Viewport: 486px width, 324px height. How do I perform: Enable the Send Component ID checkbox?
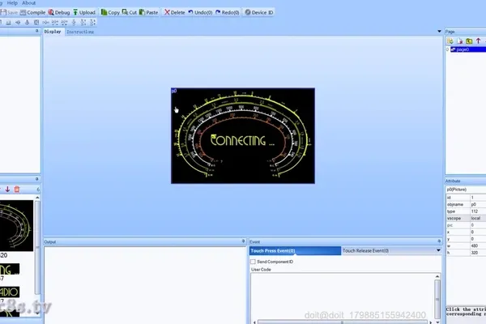pyautogui.click(x=254, y=262)
